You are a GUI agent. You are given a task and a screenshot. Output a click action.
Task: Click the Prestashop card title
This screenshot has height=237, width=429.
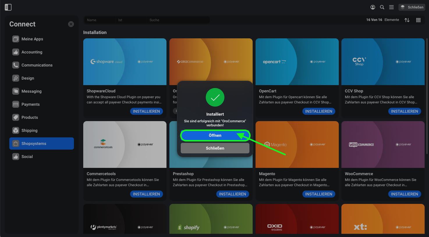tap(183, 174)
